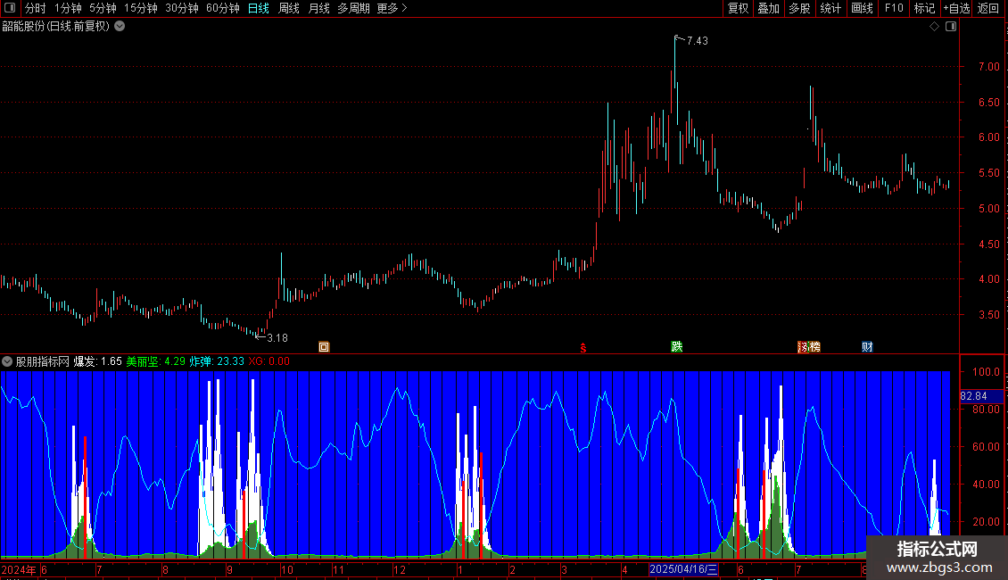1008x580 pixels.
Task: Open the blue 财 marker icon
Action: (x=867, y=347)
